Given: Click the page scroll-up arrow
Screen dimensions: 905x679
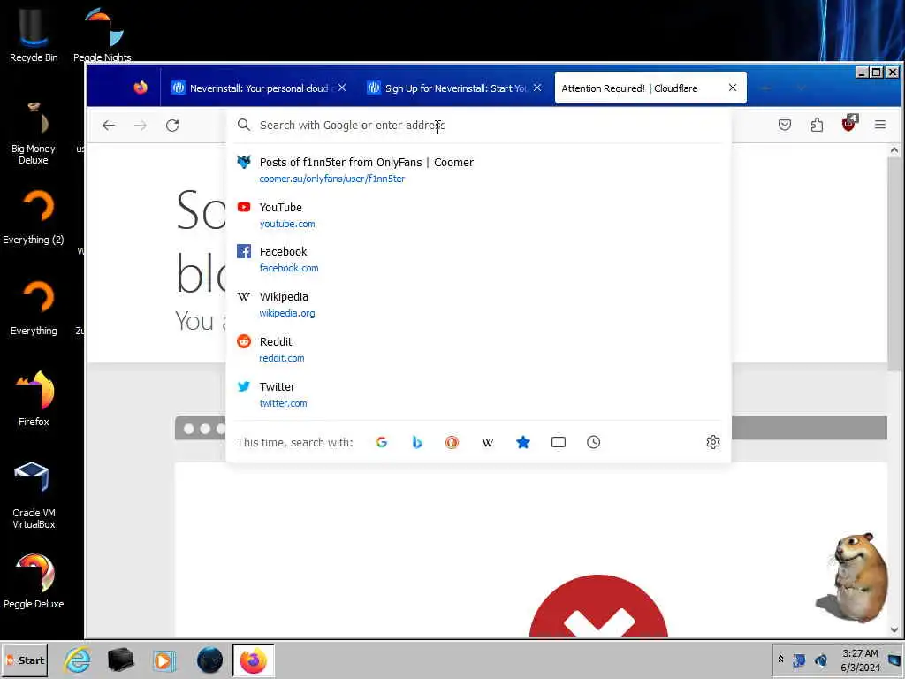Looking at the screenshot, I should [894, 150].
